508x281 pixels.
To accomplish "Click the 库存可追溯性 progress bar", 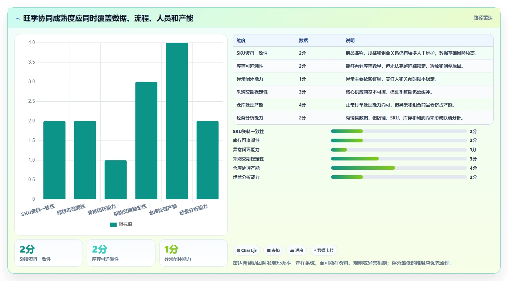I will pos(399,140).
